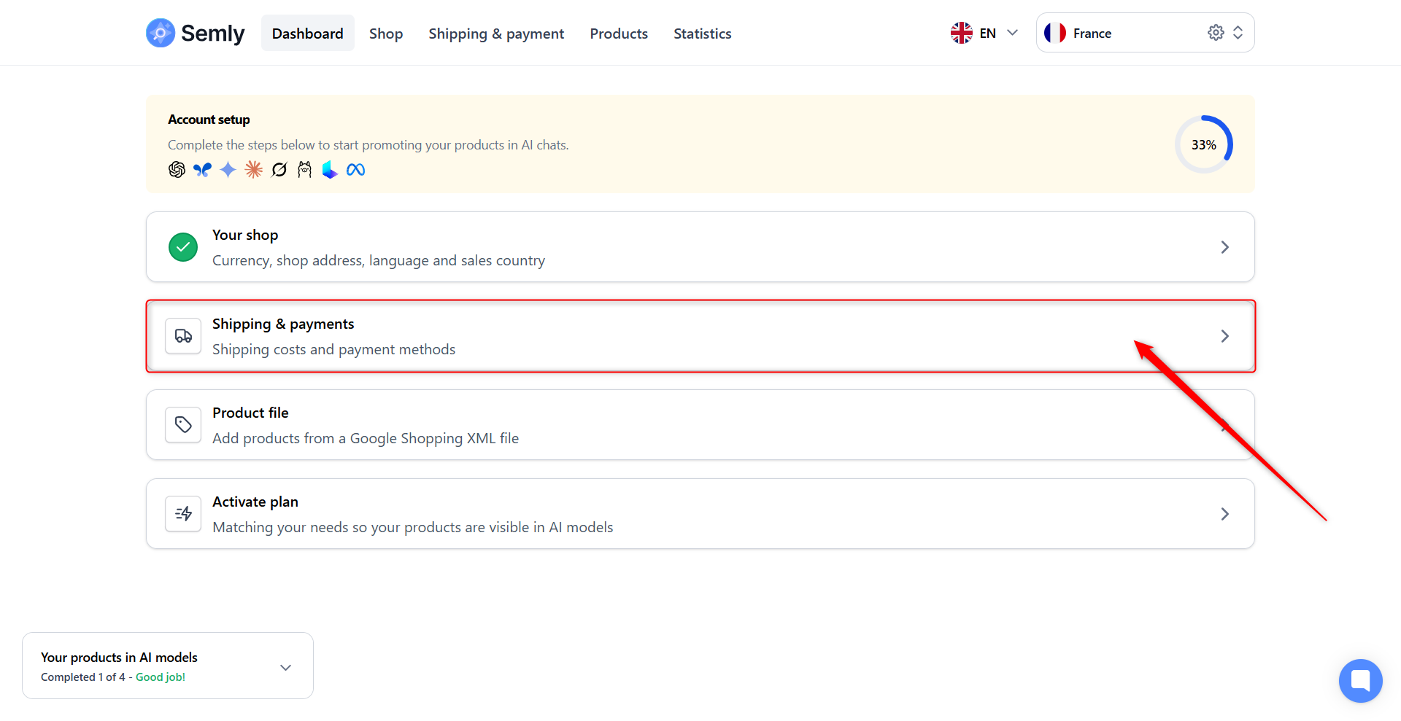
Task: Click the 33% setup progress ring
Action: pos(1203,144)
